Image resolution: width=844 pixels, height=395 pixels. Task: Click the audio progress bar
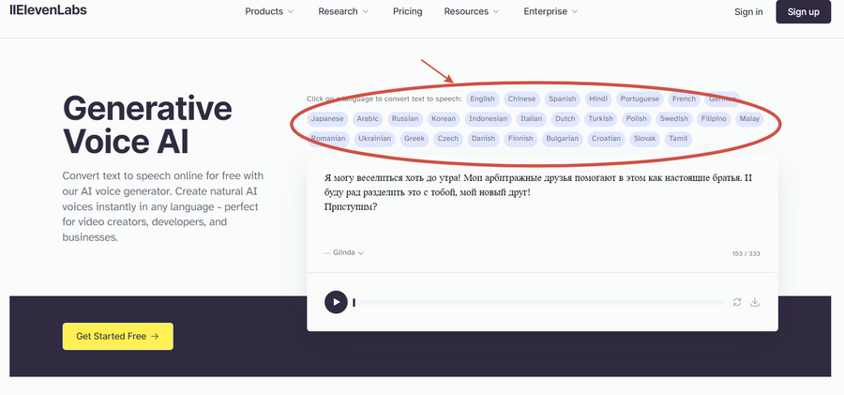point(539,302)
